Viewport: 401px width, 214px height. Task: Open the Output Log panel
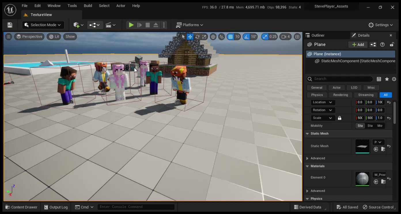click(56, 207)
